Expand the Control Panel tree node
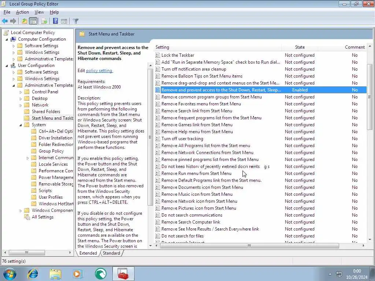This screenshot has width=375, height=281. 21,92
